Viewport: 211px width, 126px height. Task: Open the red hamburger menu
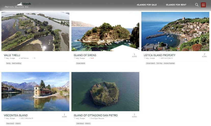[203, 5]
